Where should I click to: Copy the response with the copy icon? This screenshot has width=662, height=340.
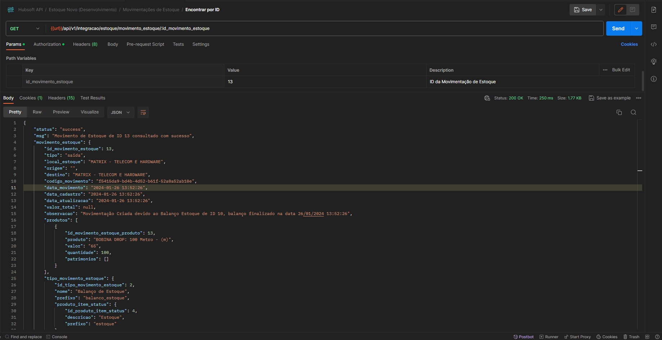[619, 112]
